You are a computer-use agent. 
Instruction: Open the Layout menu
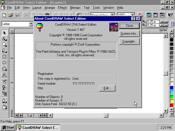coord(37,8)
